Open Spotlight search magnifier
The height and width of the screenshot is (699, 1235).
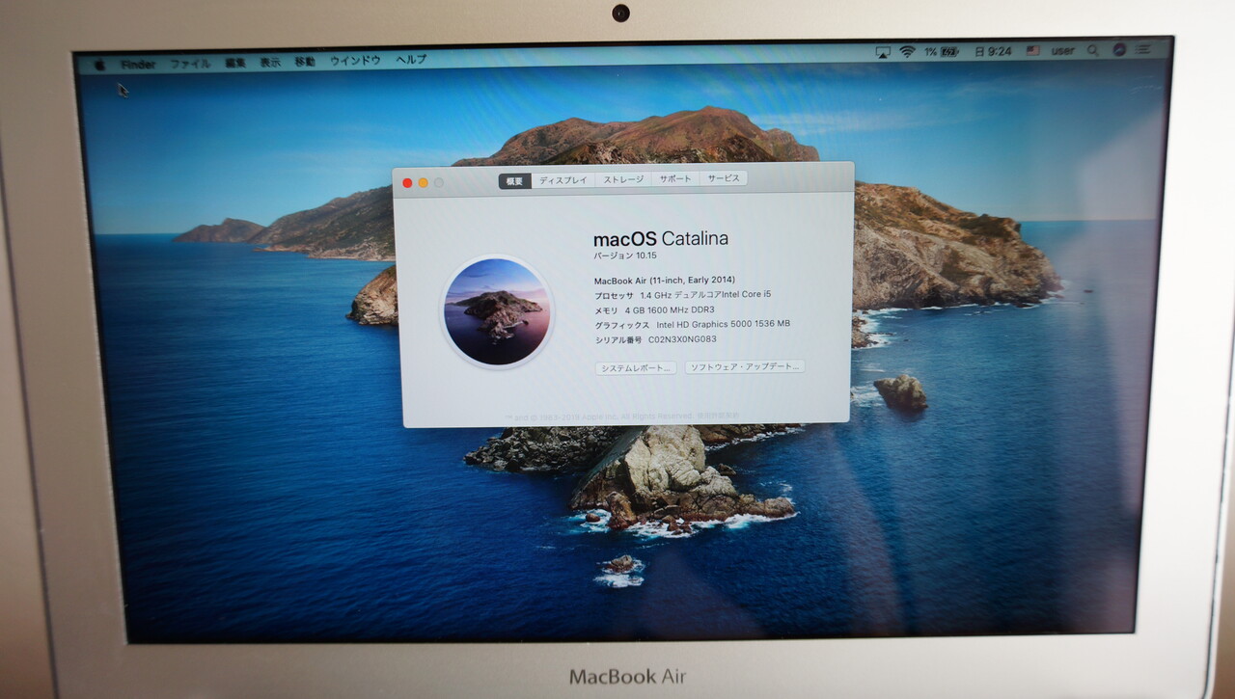pyautogui.click(x=1093, y=50)
